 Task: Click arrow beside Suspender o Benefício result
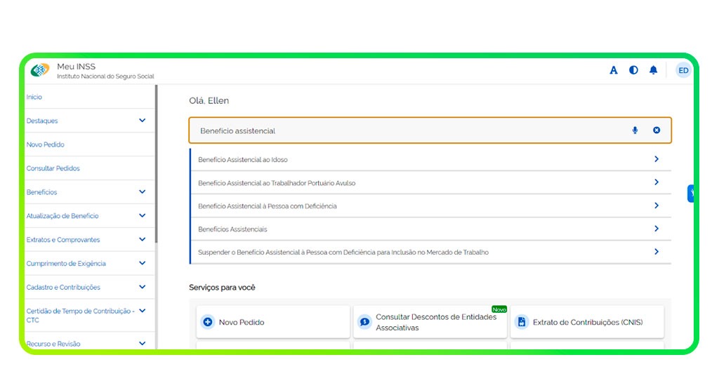(x=657, y=252)
